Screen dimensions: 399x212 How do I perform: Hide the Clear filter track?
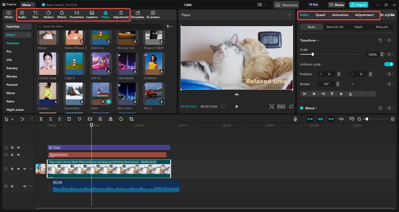click(18, 147)
